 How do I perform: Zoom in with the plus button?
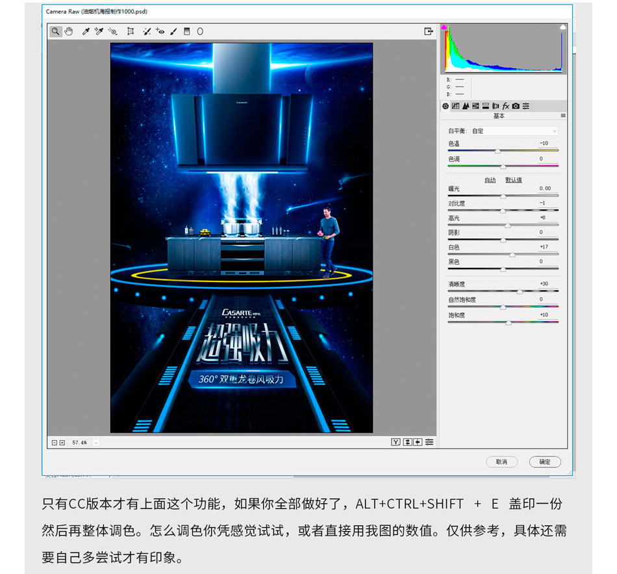[62, 443]
